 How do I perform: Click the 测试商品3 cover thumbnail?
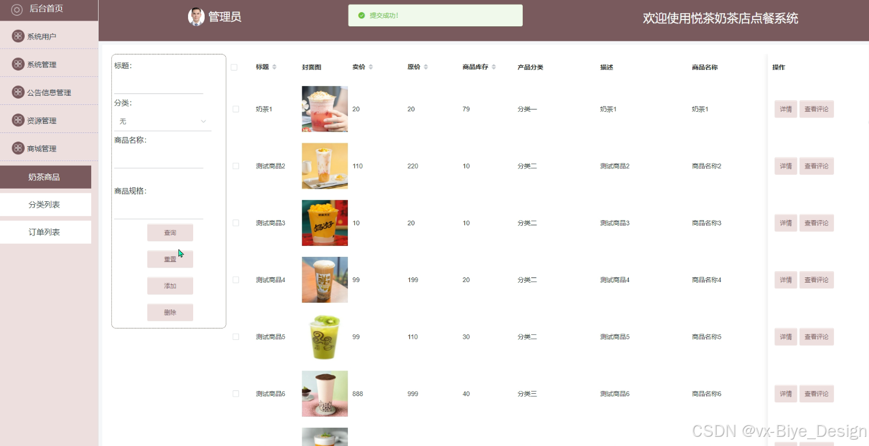click(324, 222)
